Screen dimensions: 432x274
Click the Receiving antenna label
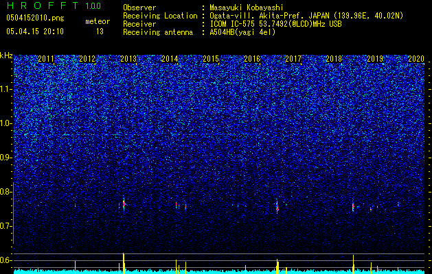(x=158, y=32)
